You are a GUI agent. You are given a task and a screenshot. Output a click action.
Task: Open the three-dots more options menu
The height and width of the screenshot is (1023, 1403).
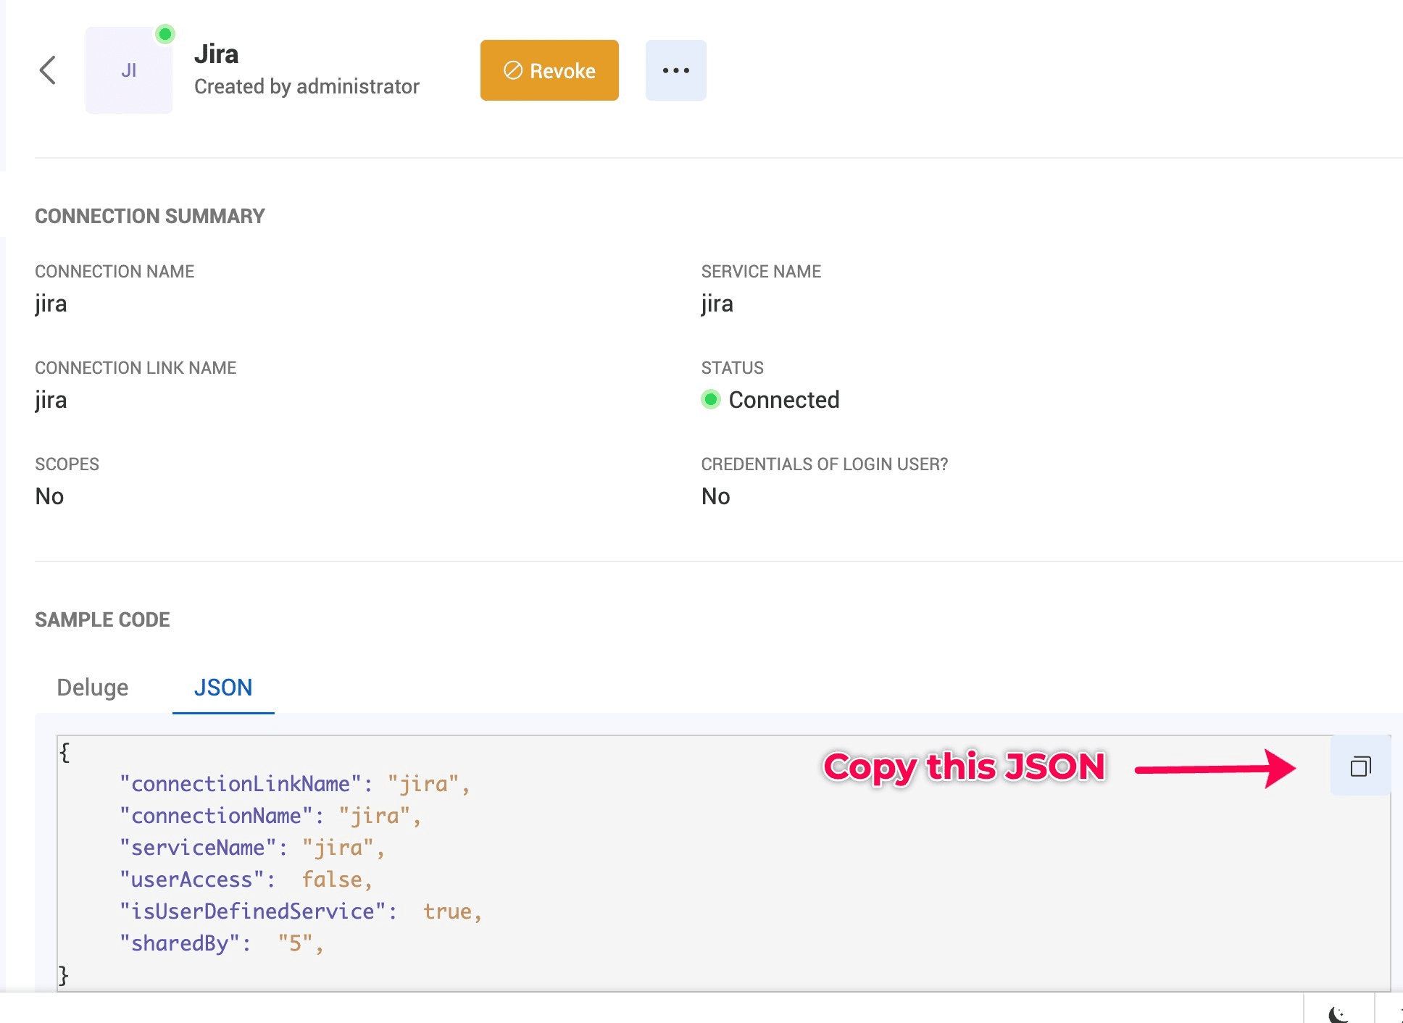click(x=675, y=70)
